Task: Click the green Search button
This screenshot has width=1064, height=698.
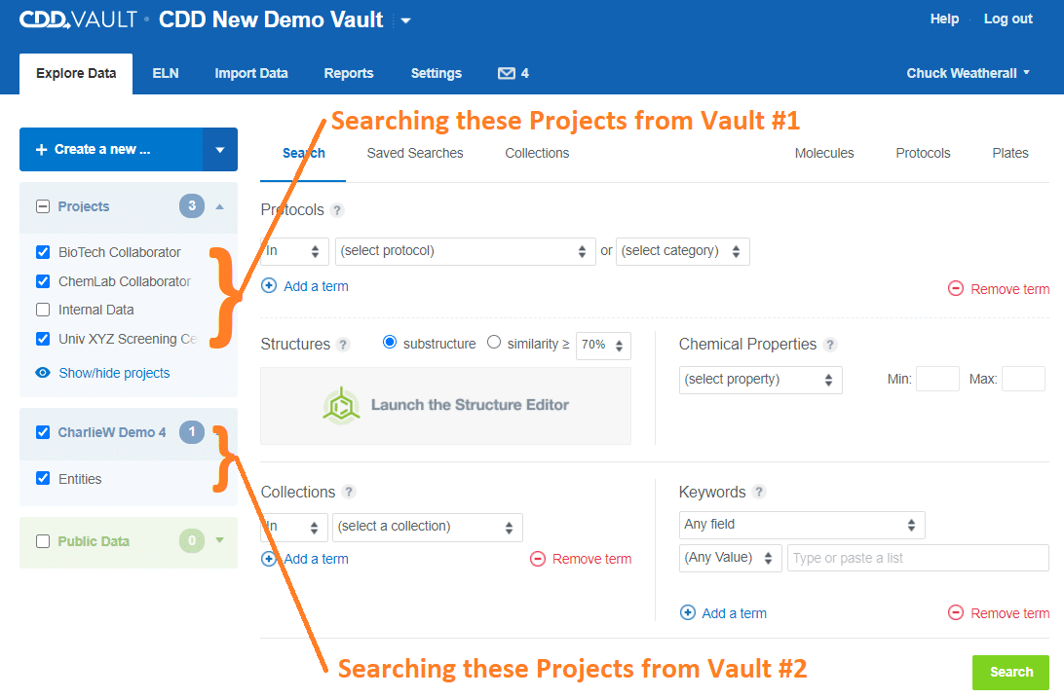Action: coord(1010,673)
